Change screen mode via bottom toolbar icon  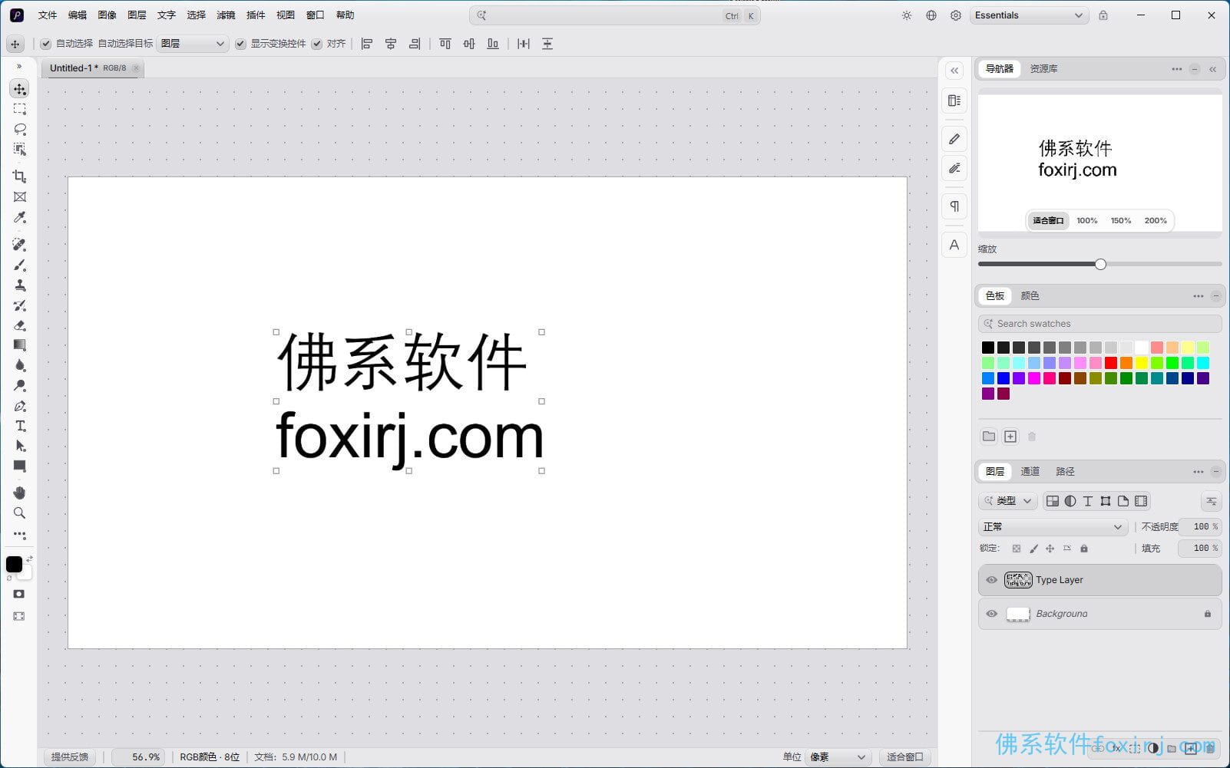tap(19, 616)
